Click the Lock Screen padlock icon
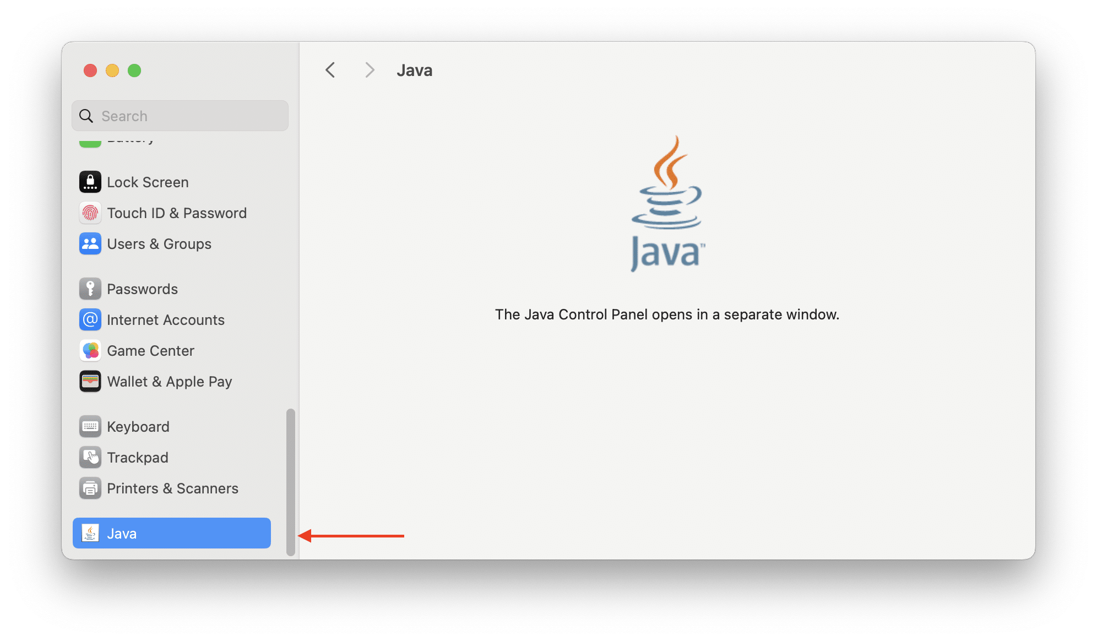This screenshot has width=1097, height=641. coord(90,182)
